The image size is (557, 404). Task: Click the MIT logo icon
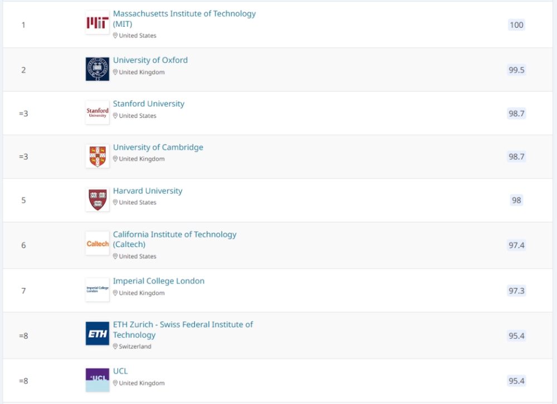pos(97,22)
